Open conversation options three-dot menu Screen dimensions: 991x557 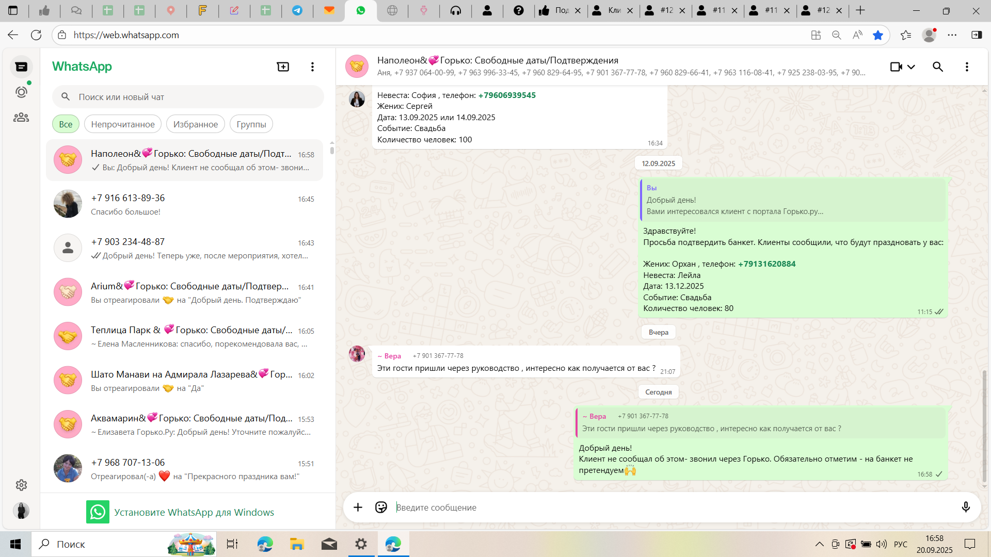[967, 67]
